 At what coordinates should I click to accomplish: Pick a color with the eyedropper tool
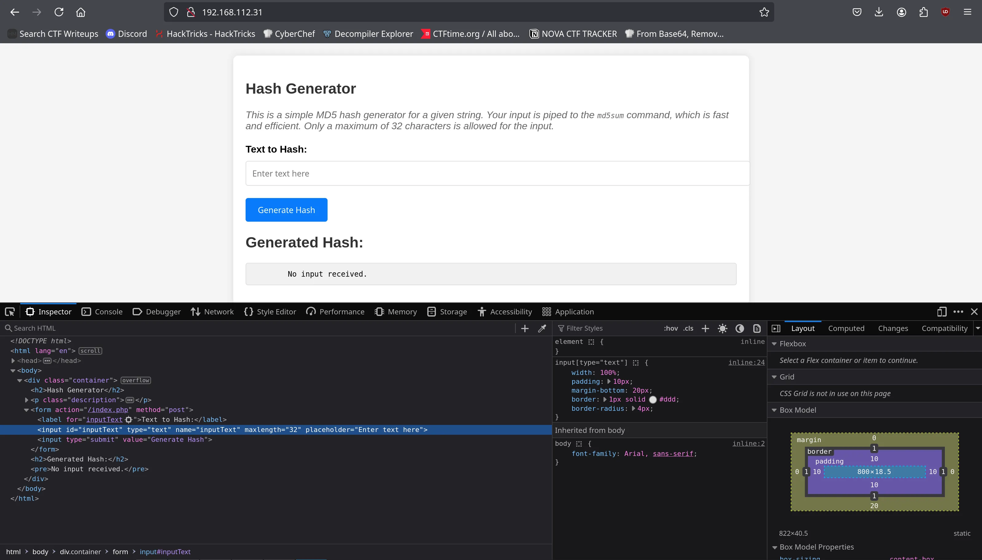tap(542, 328)
